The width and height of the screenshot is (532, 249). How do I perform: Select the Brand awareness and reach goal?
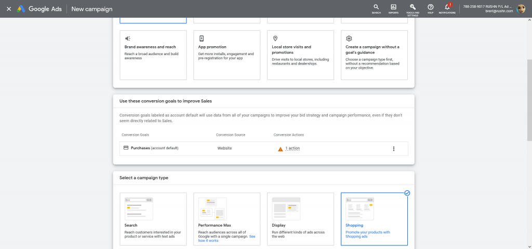click(153, 55)
